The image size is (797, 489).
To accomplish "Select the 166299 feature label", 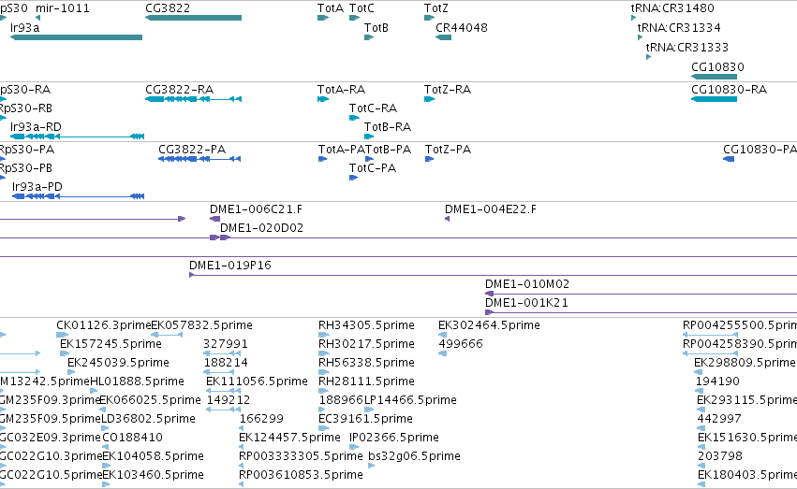I will click(x=262, y=419).
